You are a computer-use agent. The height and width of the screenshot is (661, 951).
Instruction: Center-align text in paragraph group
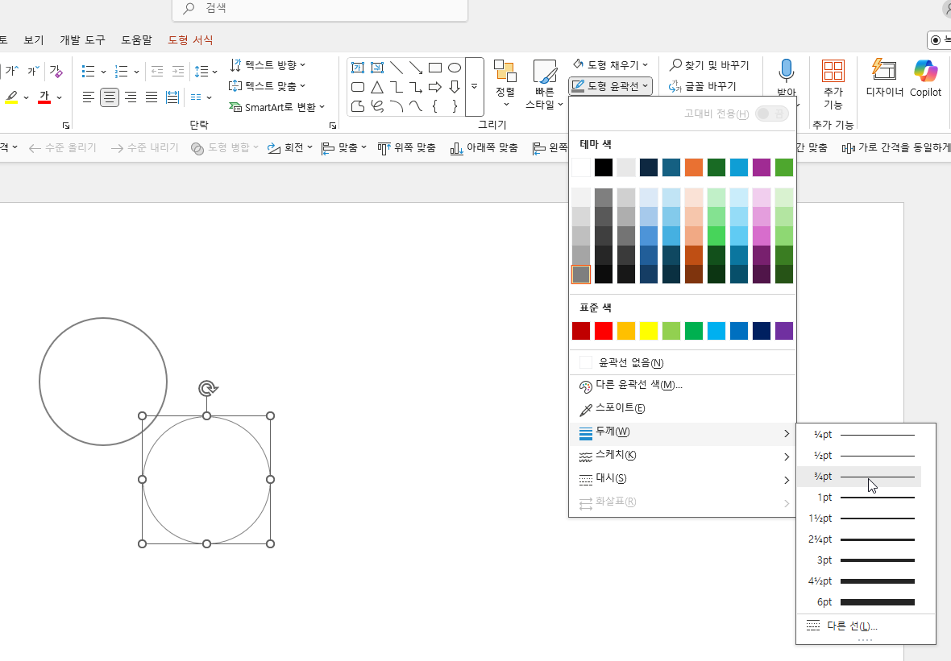click(109, 97)
